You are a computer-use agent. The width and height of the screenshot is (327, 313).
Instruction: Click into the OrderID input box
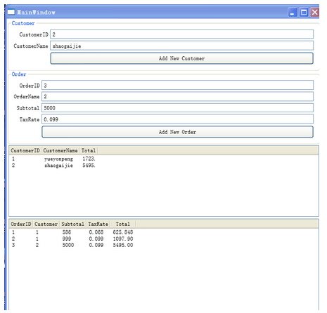point(177,86)
